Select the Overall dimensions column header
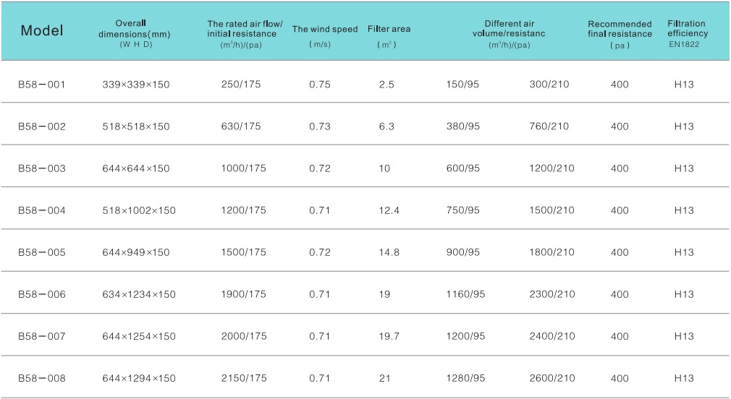 coord(136,34)
